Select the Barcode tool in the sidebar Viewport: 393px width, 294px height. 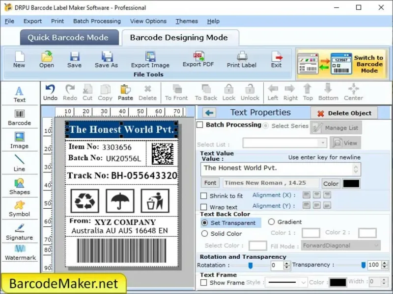tap(19, 118)
